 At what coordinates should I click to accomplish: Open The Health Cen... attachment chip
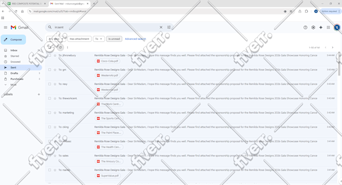click(109, 147)
